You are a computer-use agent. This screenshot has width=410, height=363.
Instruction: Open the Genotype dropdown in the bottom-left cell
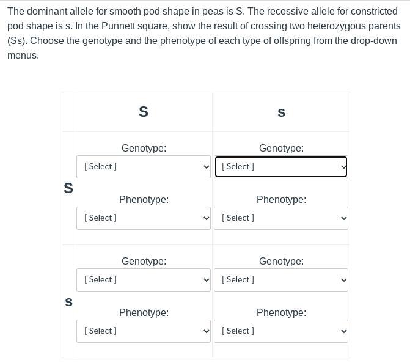(x=144, y=280)
